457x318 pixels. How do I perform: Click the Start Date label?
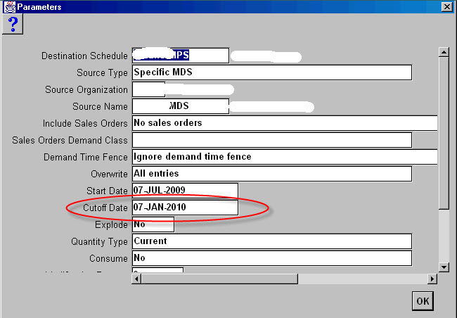107,191
